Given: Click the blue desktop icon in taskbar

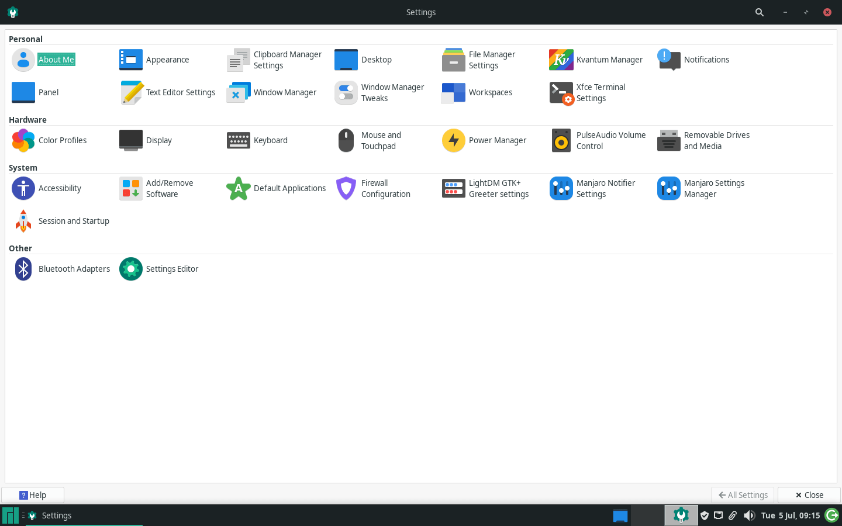Looking at the screenshot, I should (x=620, y=515).
